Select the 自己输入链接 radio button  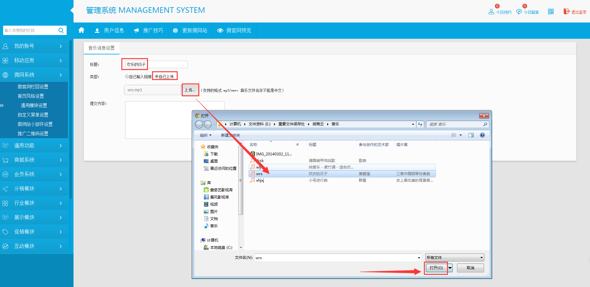(x=127, y=76)
